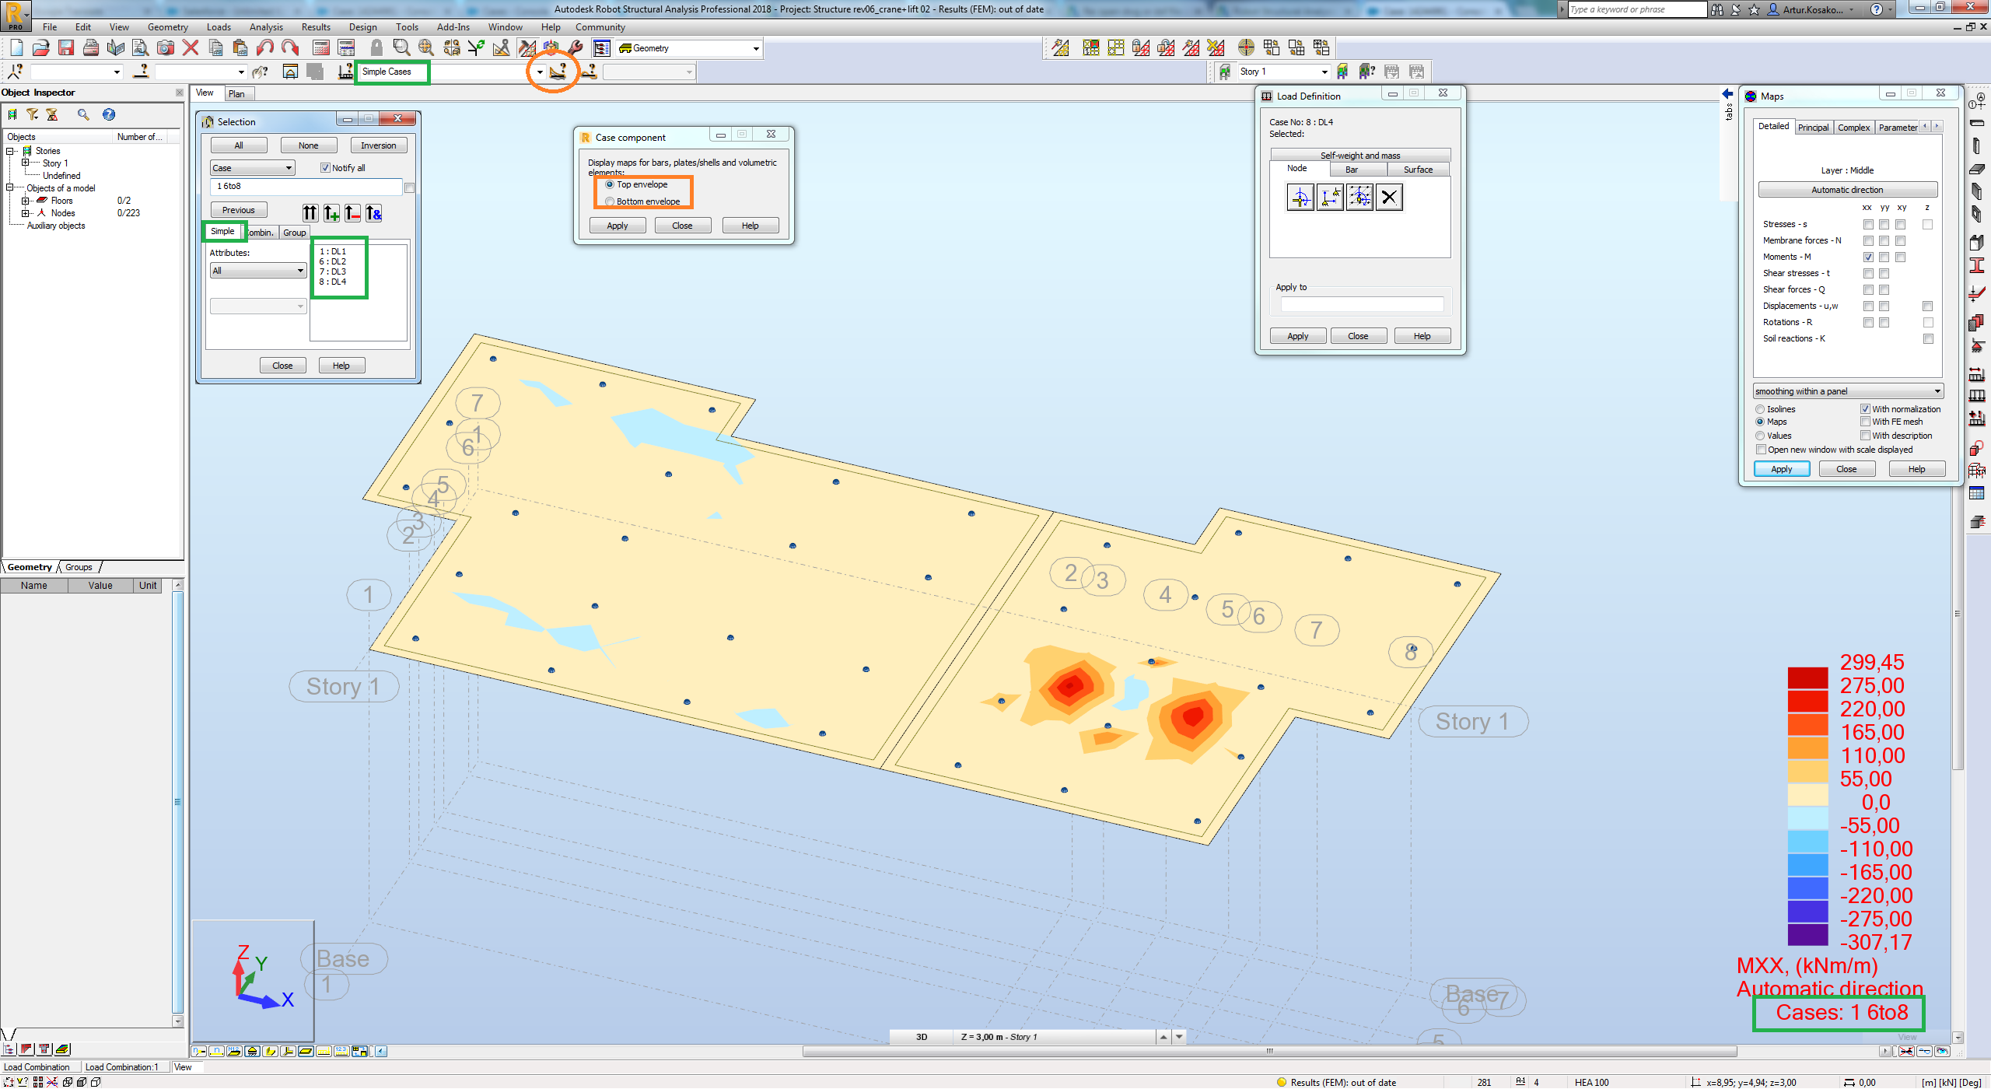Open the Loads menu
The height and width of the screenshot is (1089, 1991).
[x=219, y=26]
